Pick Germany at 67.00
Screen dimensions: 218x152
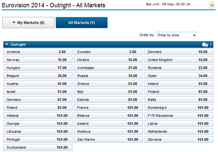pos(37,100)
